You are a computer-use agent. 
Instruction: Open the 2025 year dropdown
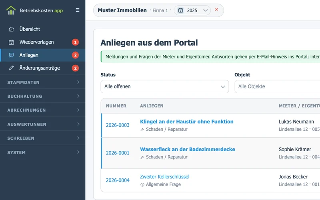[192, 10]
